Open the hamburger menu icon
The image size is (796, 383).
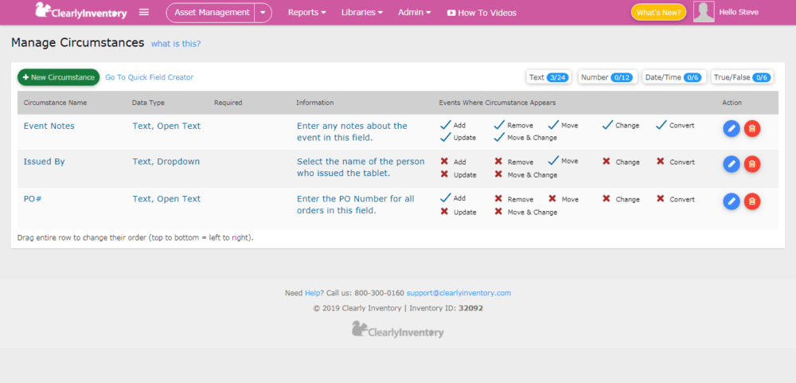[144, 12]
